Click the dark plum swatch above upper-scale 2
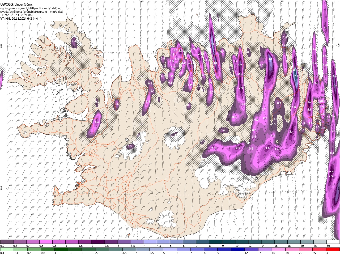This screenshot has height=255, width=340. pyautogui.click(x=98, y=242)
